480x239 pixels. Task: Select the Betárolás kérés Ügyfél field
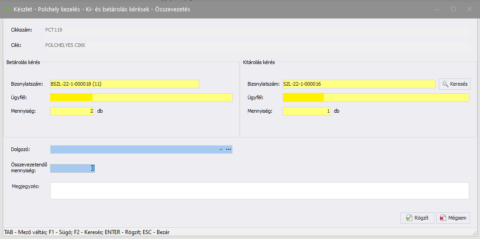pos(141,97)
